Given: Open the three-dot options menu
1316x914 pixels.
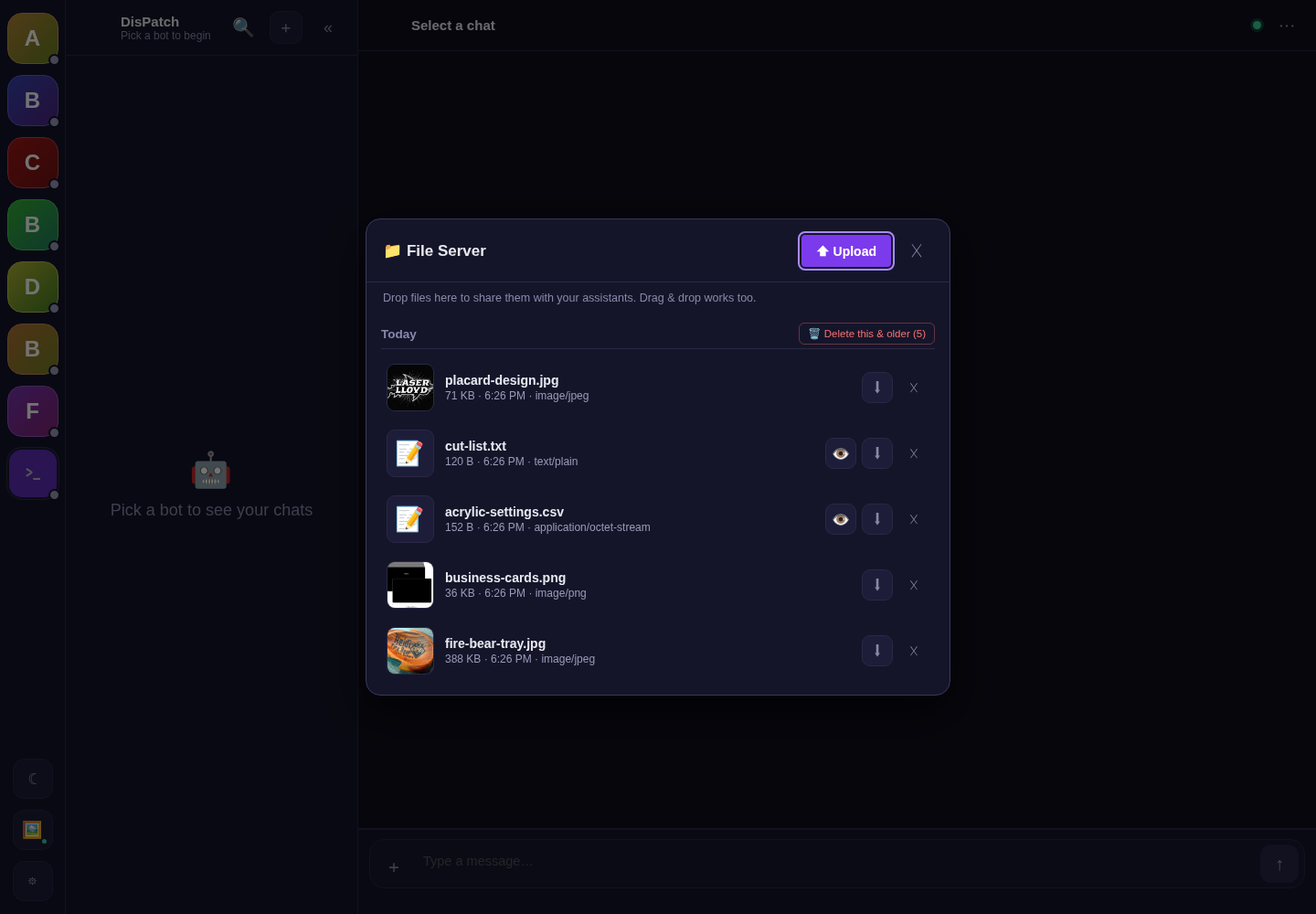Looking at the screenshot, I should click(x=1287, y=26).
